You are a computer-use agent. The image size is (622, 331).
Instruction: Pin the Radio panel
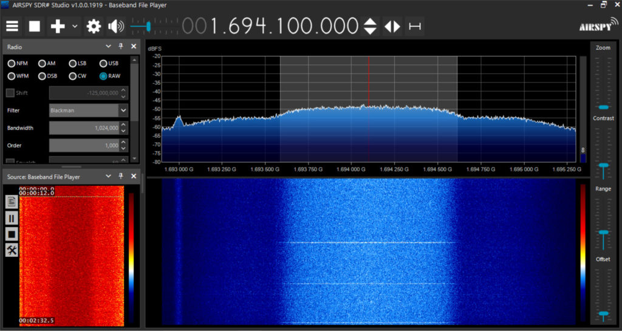click(121, 46)
